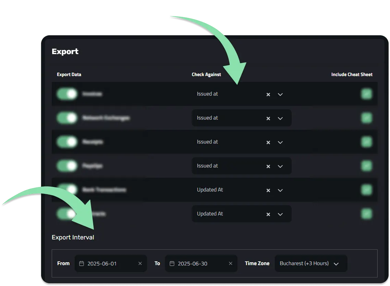
Task: Toggle the fourth row export switch
Action: 67,166
